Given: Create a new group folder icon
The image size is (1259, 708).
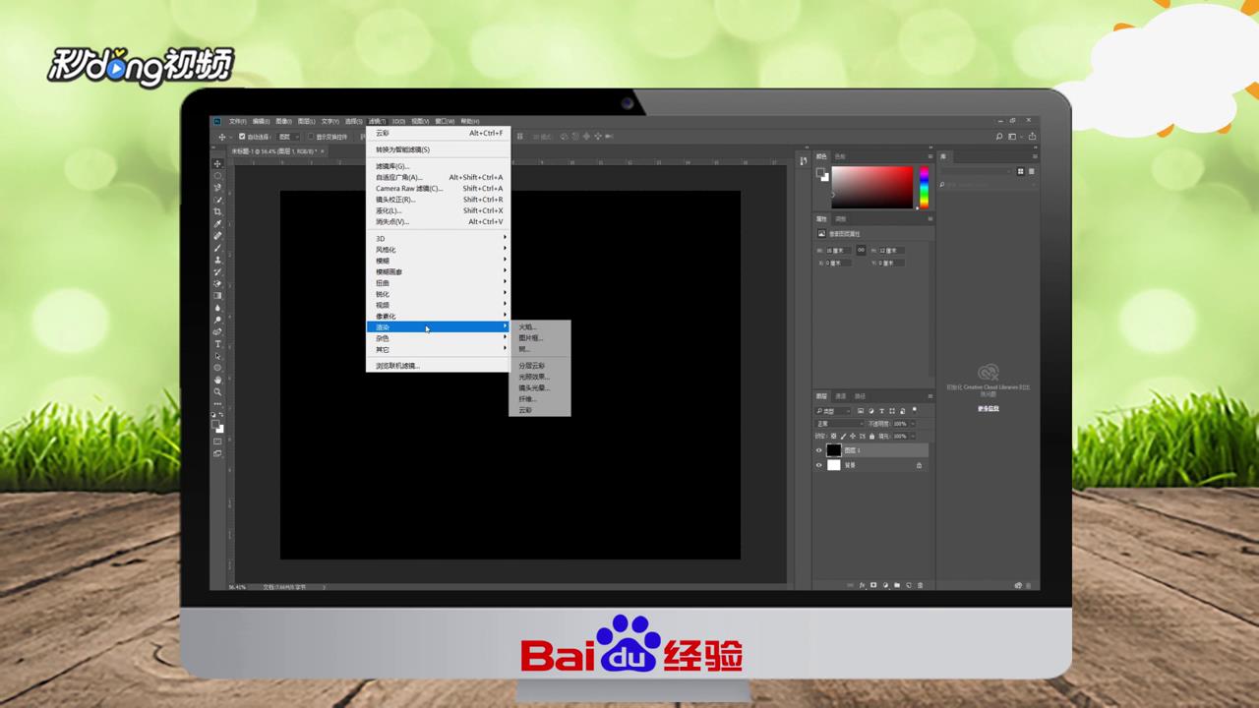Looking at the screenshot, I should point(896,584).
